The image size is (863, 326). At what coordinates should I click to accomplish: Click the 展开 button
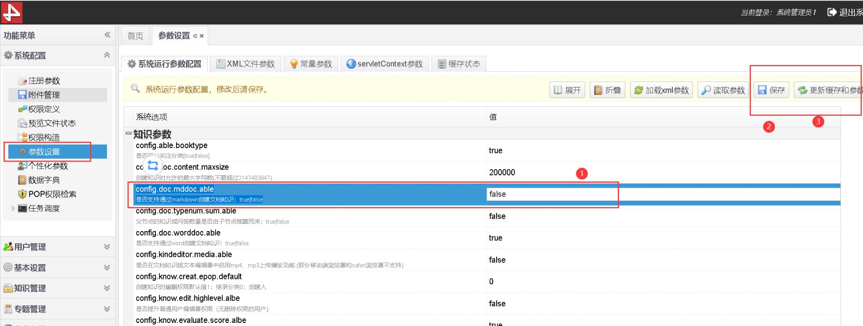pyautogui.click(x=567, y=90)
